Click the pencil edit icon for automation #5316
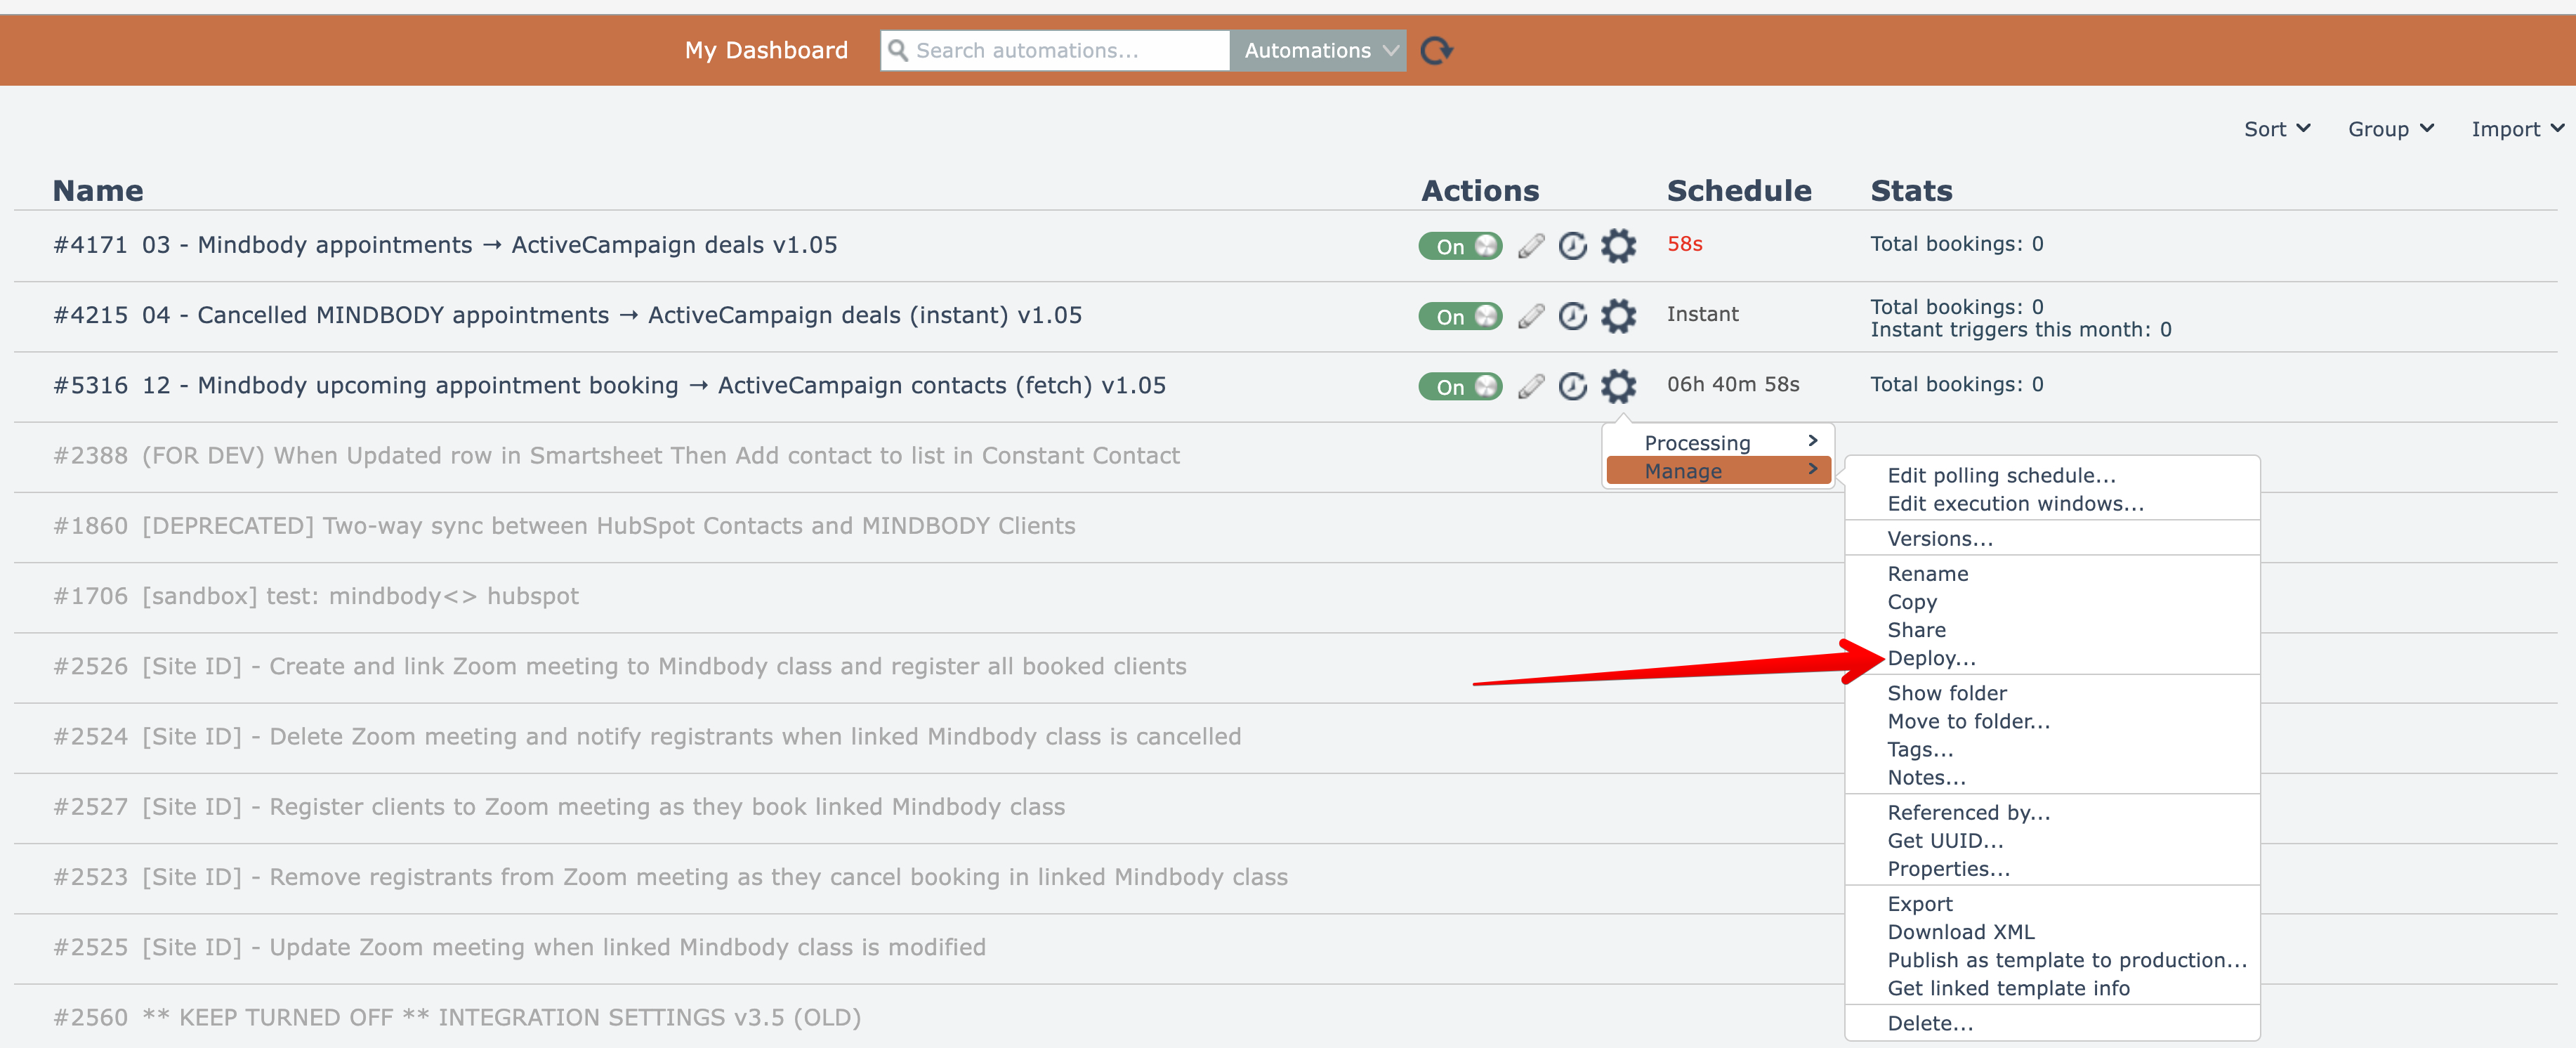Image resolution: width=2576 pixels, height=1048 pixels. point(1530,386)
